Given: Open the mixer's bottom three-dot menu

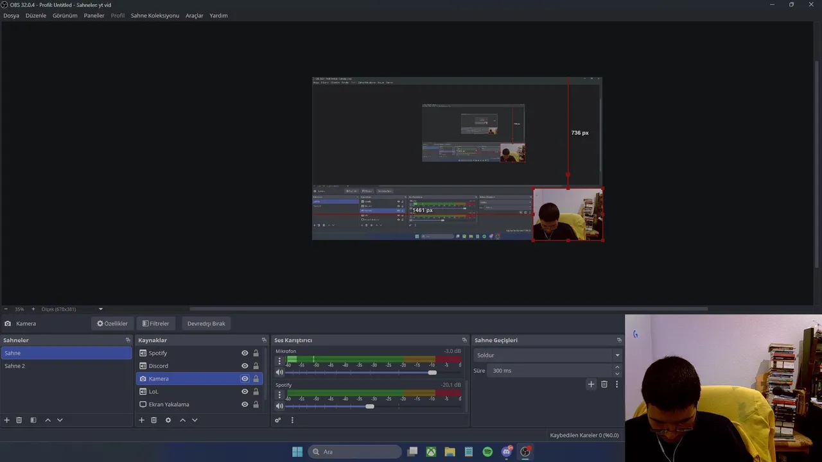Looking at the screenshot, I should (x=292, y=420).
